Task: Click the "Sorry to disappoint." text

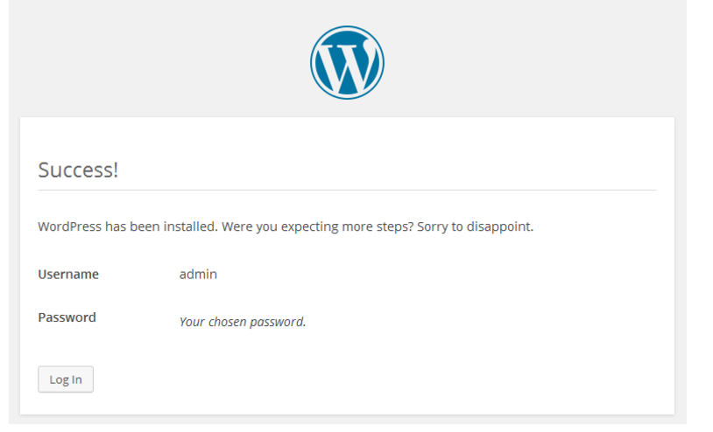Action: (x=475, y=226)
